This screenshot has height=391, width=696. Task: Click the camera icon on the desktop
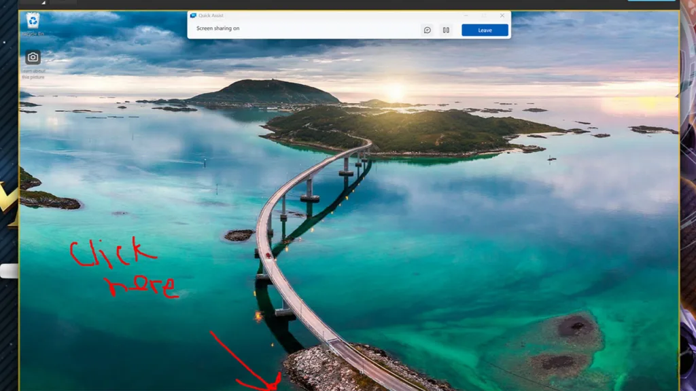pos(33,57)
